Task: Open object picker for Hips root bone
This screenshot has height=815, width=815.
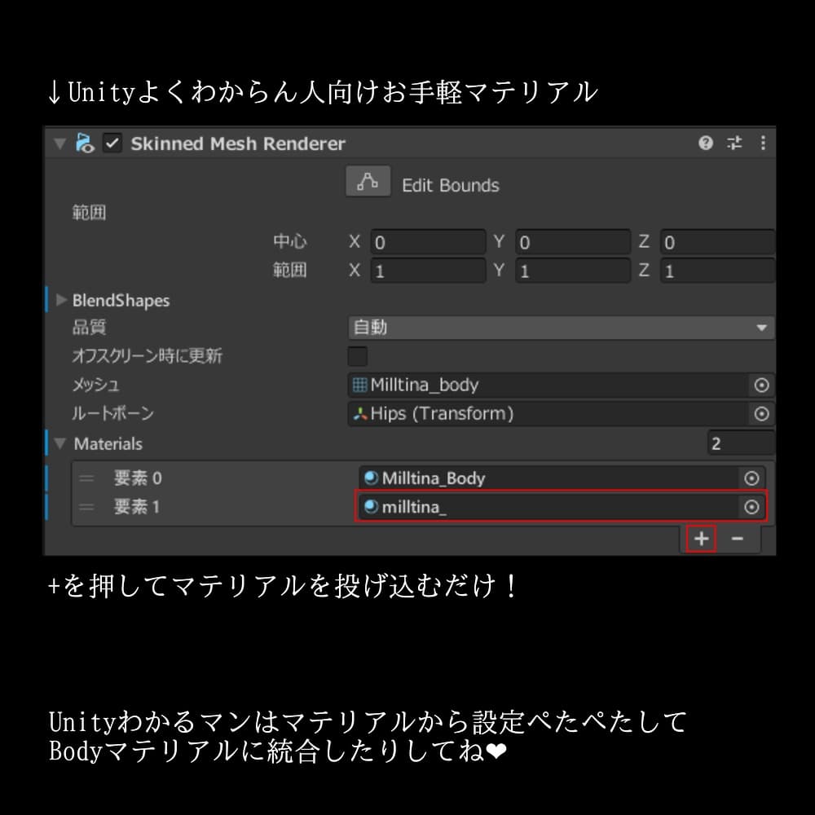Action: 761,414
